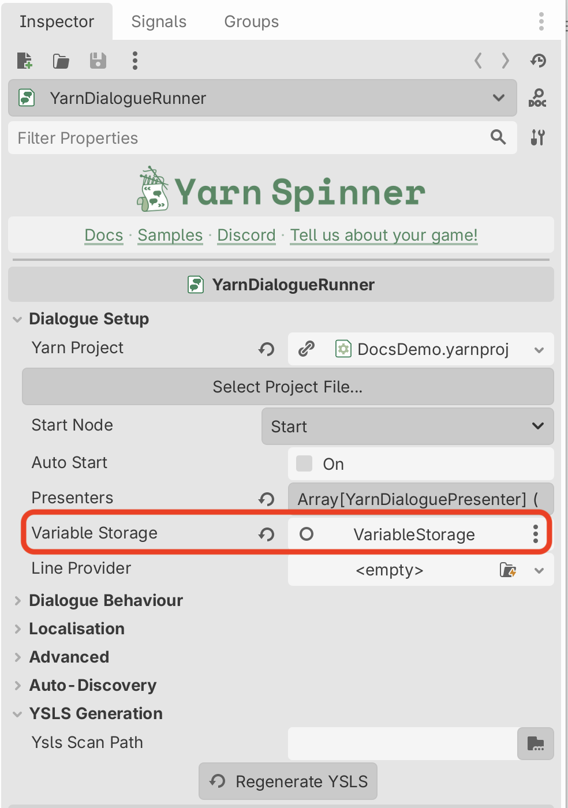Browse folder for Ysls Scan Path
Screen dimensions: 568x808
click(536, 744)
